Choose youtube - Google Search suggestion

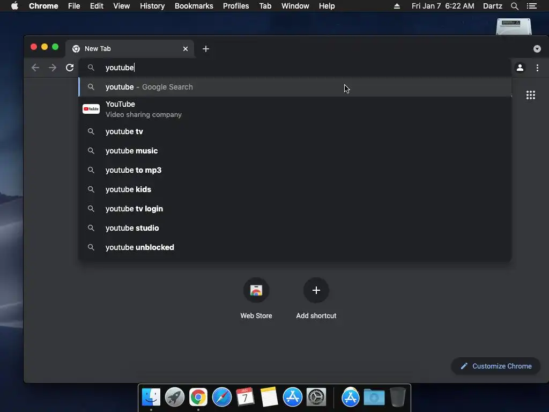[x=295, y=87]
